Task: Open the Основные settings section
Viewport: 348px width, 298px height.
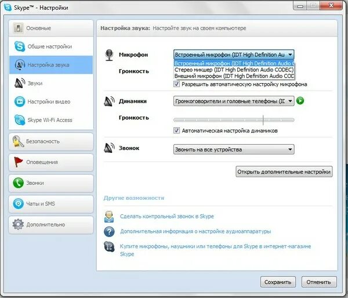Action: 51,28
